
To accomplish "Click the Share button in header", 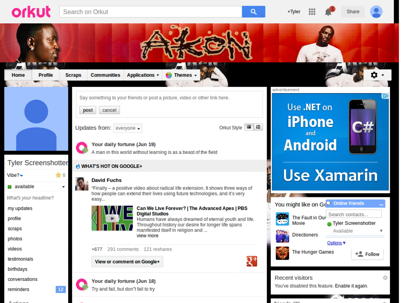I will click(x=353, y=11).
